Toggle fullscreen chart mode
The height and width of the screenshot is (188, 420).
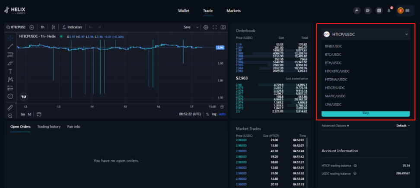coord(215,27)
